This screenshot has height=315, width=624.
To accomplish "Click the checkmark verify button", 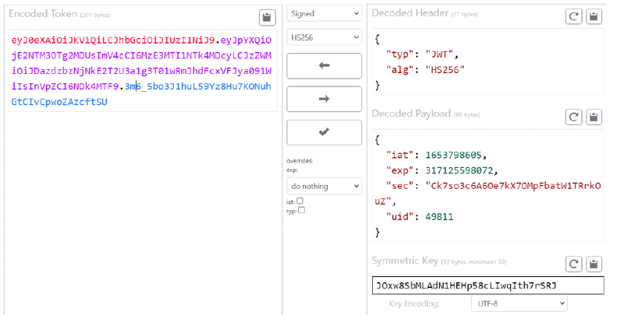I will click(324, 132).
